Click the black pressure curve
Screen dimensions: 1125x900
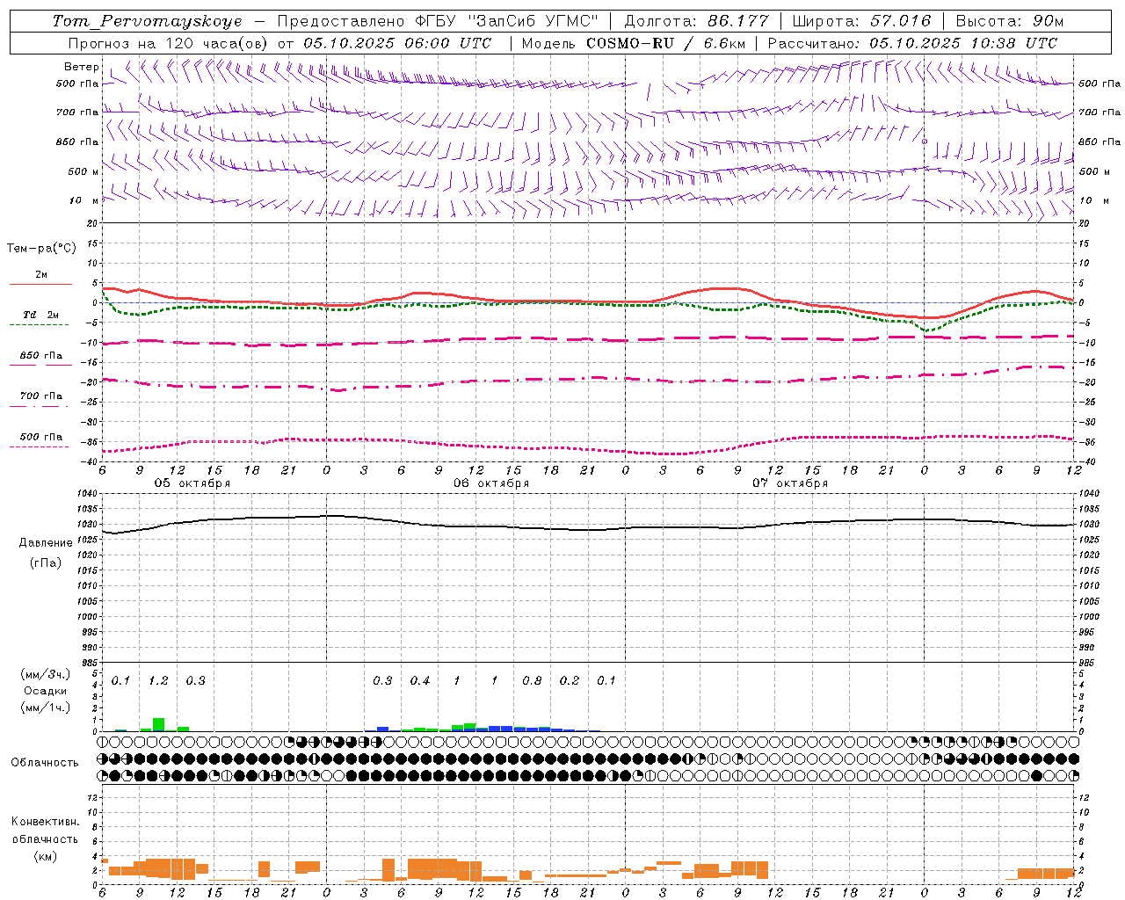(x=589, y=529)
